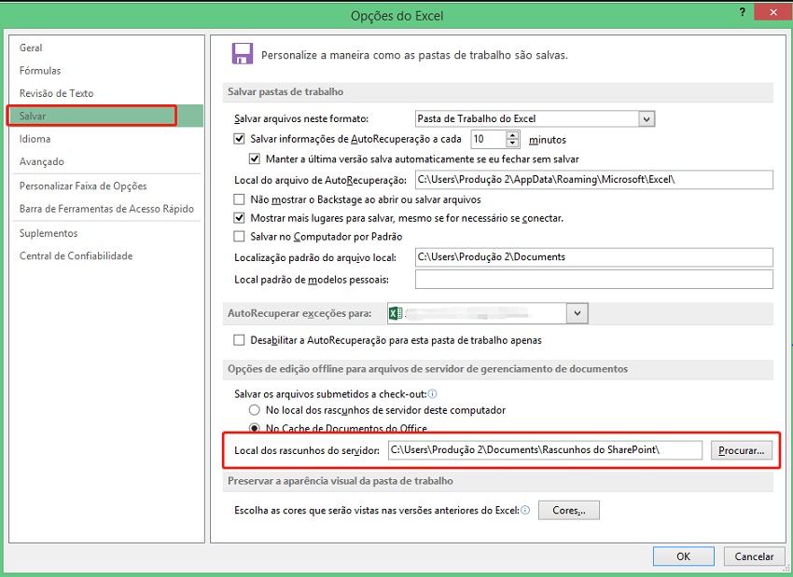Enable Desabilitar a AutoRecuperação checkbox

[239, 340]
